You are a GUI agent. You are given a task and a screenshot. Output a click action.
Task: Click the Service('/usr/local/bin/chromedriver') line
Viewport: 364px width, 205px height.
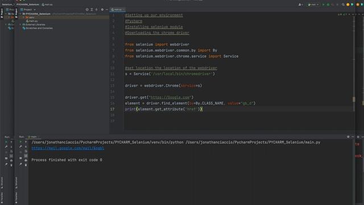click(169, 74)
